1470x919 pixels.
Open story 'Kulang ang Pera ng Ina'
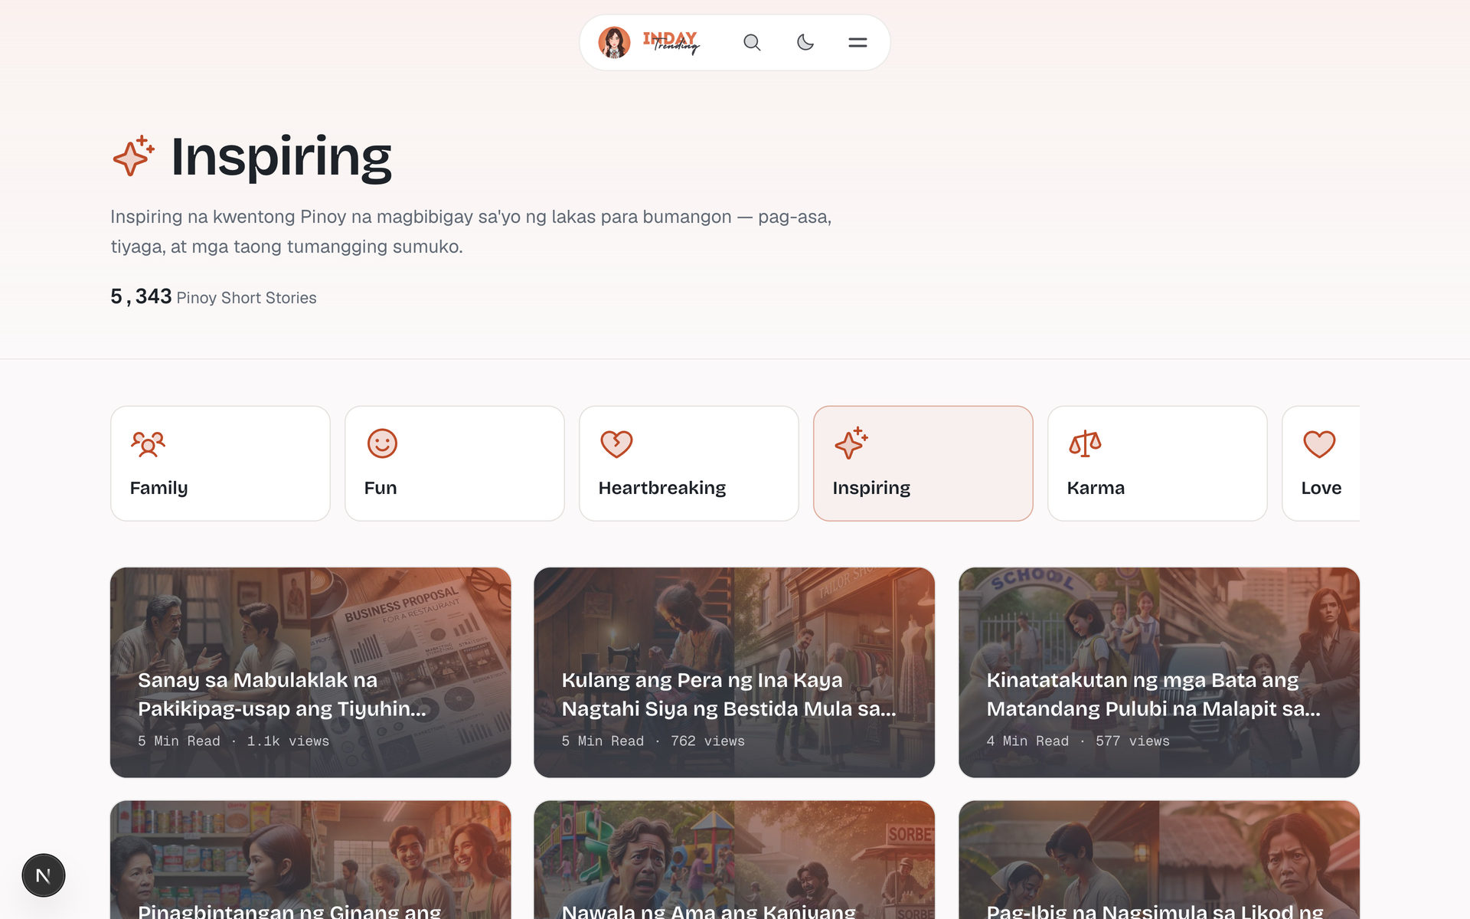pyautogui.click(x=734, y=672)
